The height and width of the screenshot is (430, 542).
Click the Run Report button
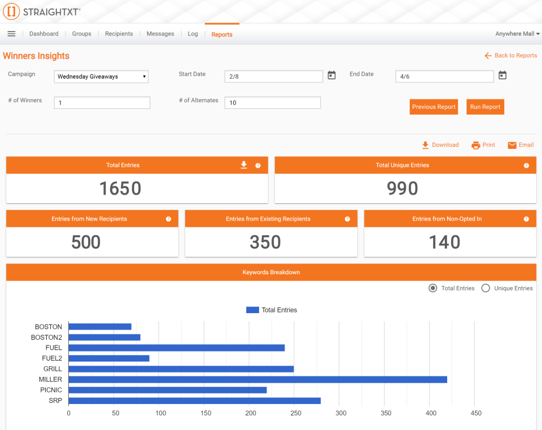click(x=485, y=107)
